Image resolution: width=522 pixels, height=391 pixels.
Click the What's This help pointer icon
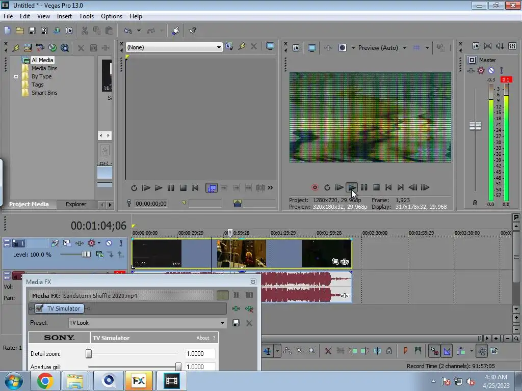pyautogui.click(x=192, y=31)
